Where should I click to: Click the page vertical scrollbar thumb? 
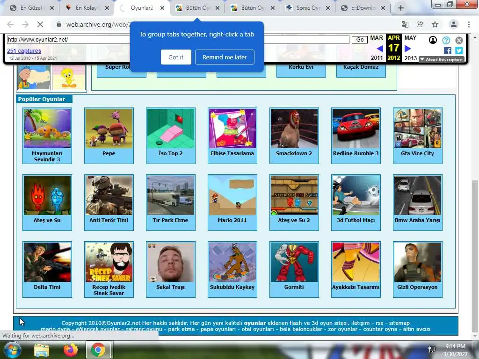point(475,257)
